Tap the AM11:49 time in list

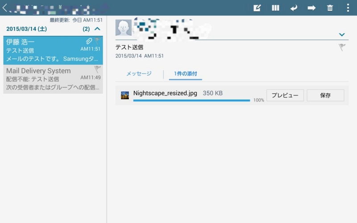pyautogui.click(x=91, y=77)
